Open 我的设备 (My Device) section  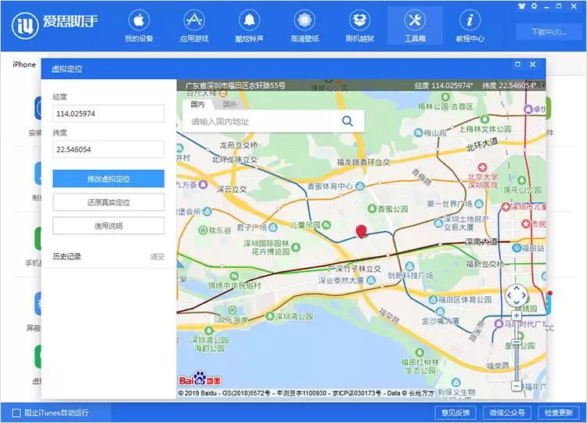139,26
